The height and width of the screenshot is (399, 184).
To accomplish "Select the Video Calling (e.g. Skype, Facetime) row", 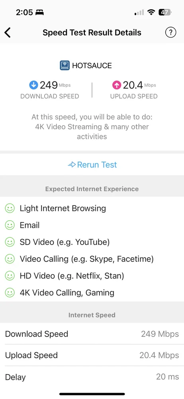I will (x=92, y=259).
